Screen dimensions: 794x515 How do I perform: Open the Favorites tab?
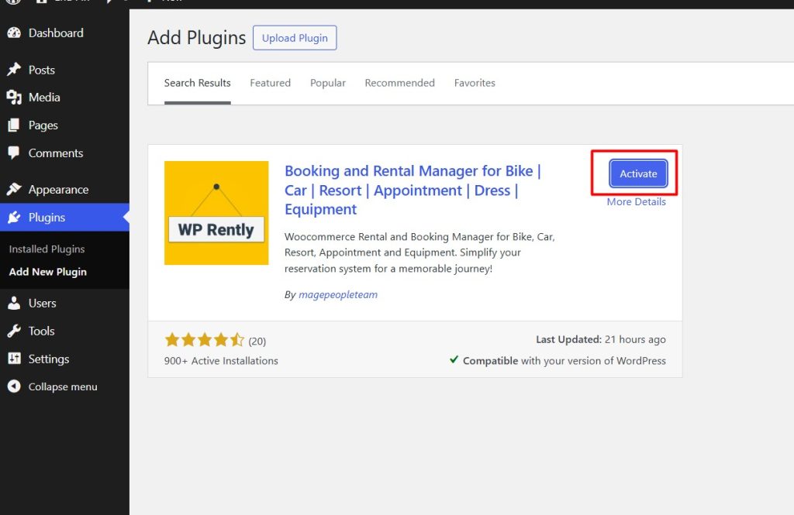click(x=475, y=83)
